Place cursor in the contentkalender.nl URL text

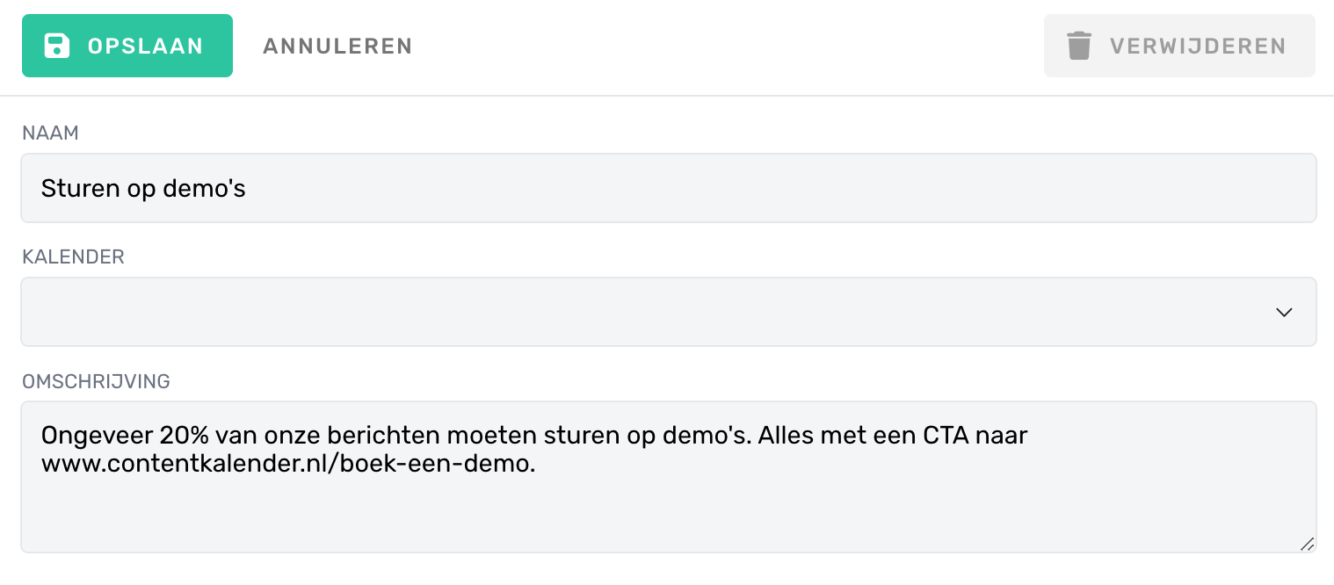[288, 465]
